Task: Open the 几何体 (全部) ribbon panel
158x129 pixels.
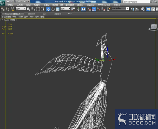Action: pyautogui.click(x=23, y=17)
